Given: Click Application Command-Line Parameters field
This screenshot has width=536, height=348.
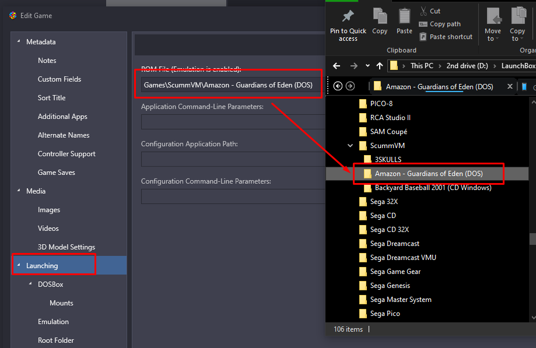Looking at the screenshot, I should click(x=233, y=122).
